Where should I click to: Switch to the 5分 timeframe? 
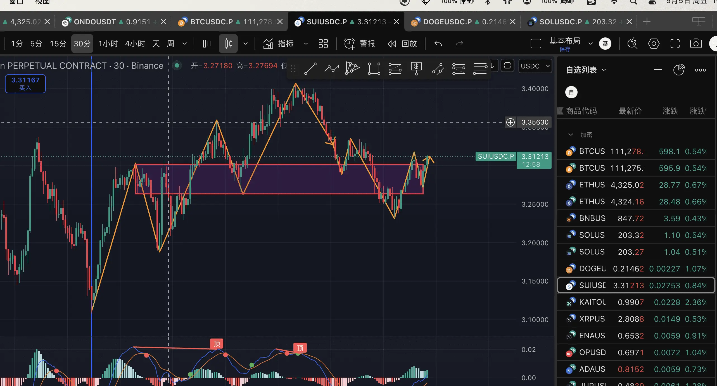[x=36, y=44]
